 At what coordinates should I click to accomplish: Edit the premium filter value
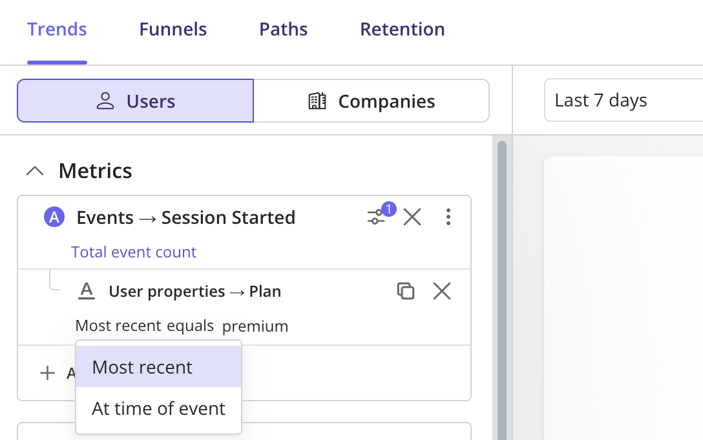pos(255,326)
